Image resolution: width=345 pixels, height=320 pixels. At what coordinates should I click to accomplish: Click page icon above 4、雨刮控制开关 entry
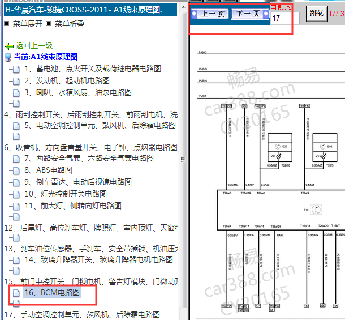click(x=16, y=103)
